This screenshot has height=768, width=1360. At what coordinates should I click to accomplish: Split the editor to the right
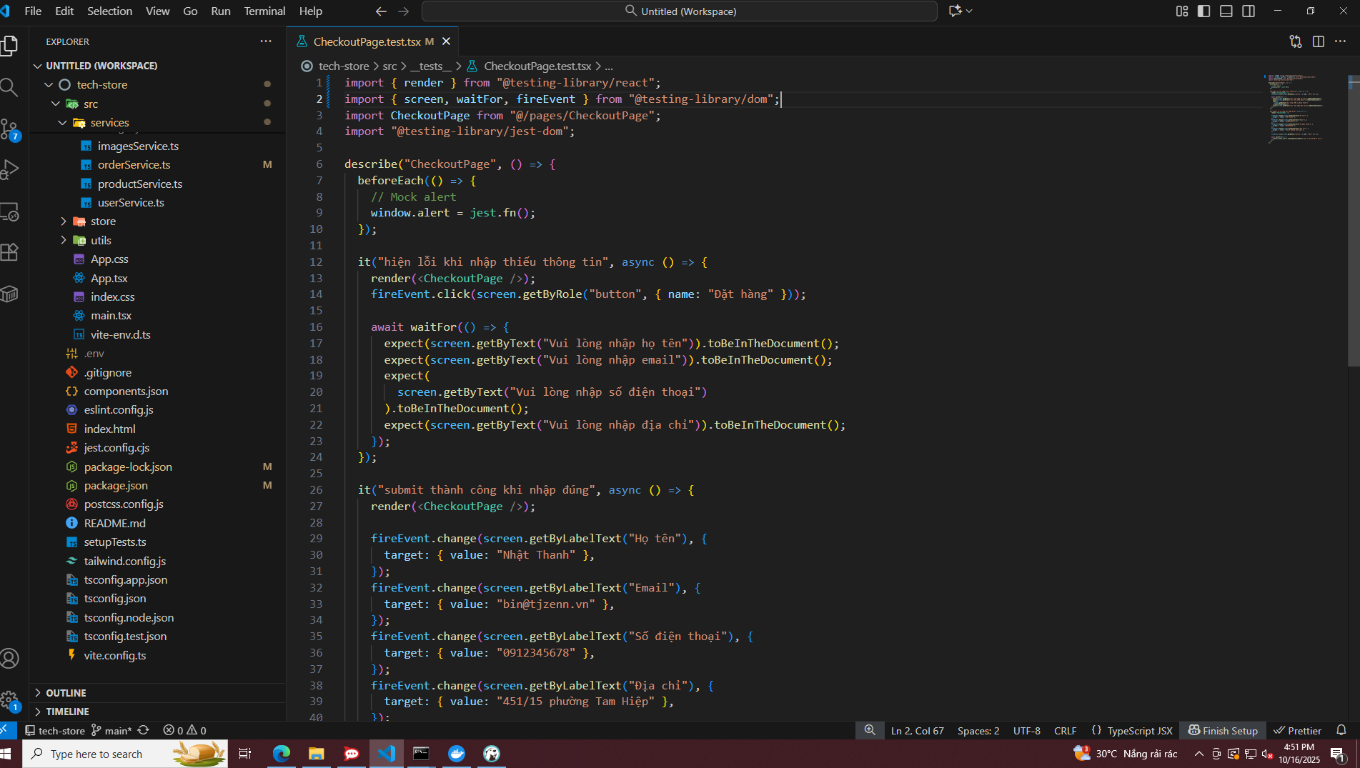[x=1318, y=41]
